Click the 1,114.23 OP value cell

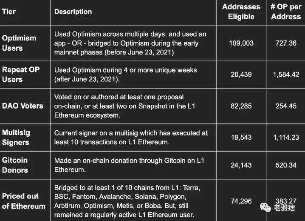tap(286, 137)
